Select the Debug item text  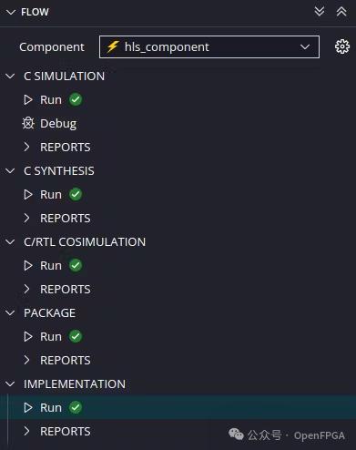[x=58, y=124]
